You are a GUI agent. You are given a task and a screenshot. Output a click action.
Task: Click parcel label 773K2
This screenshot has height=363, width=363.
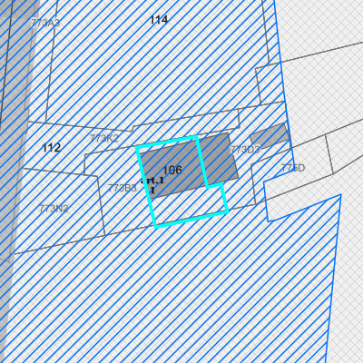[x=104, y=139]
